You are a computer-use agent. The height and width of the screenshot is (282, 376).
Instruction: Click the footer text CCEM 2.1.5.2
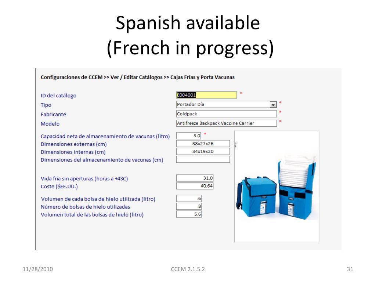pos(188,269)
